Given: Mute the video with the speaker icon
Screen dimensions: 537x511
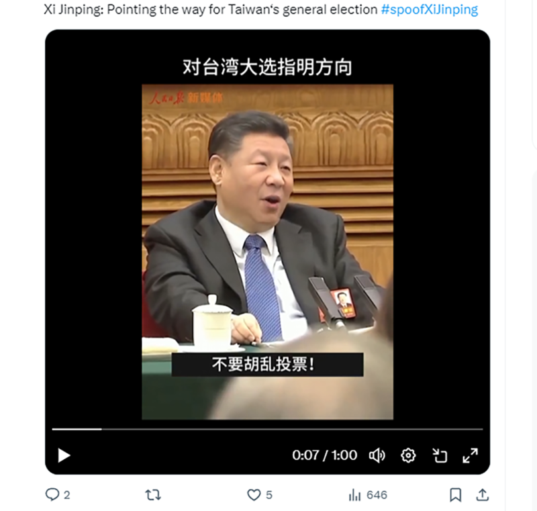Looking at the screenshot, I should pyautogui.click(x=377, y=455).
